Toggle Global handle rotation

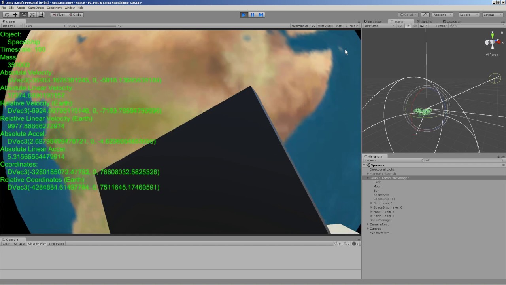coord(76,15)
